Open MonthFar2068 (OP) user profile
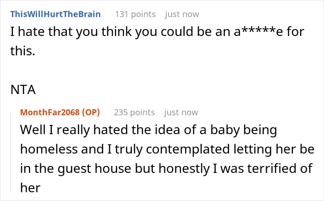The image size is (324, 201). (60, 112)
